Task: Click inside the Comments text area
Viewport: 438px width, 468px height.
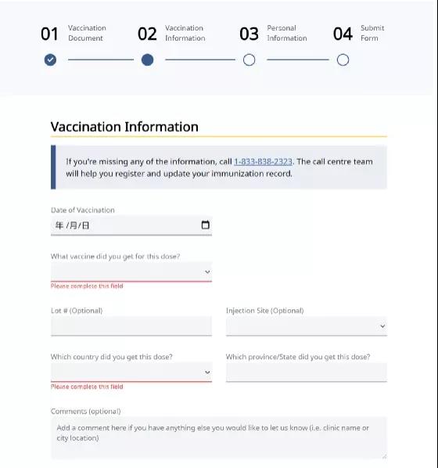Action: 219,437
